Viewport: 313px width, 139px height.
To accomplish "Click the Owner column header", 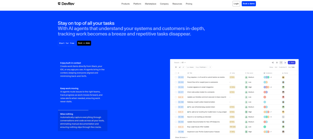I will (x=285, y=73).
